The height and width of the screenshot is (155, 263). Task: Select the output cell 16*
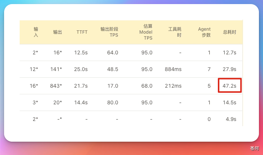pyautogui.click(x=57, y=53)
